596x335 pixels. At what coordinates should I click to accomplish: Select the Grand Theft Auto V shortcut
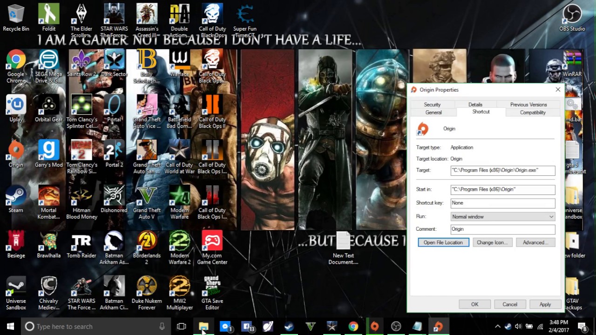(147, 203)
